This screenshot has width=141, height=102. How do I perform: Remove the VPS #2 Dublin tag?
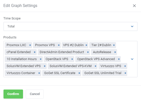click(86, 45)
